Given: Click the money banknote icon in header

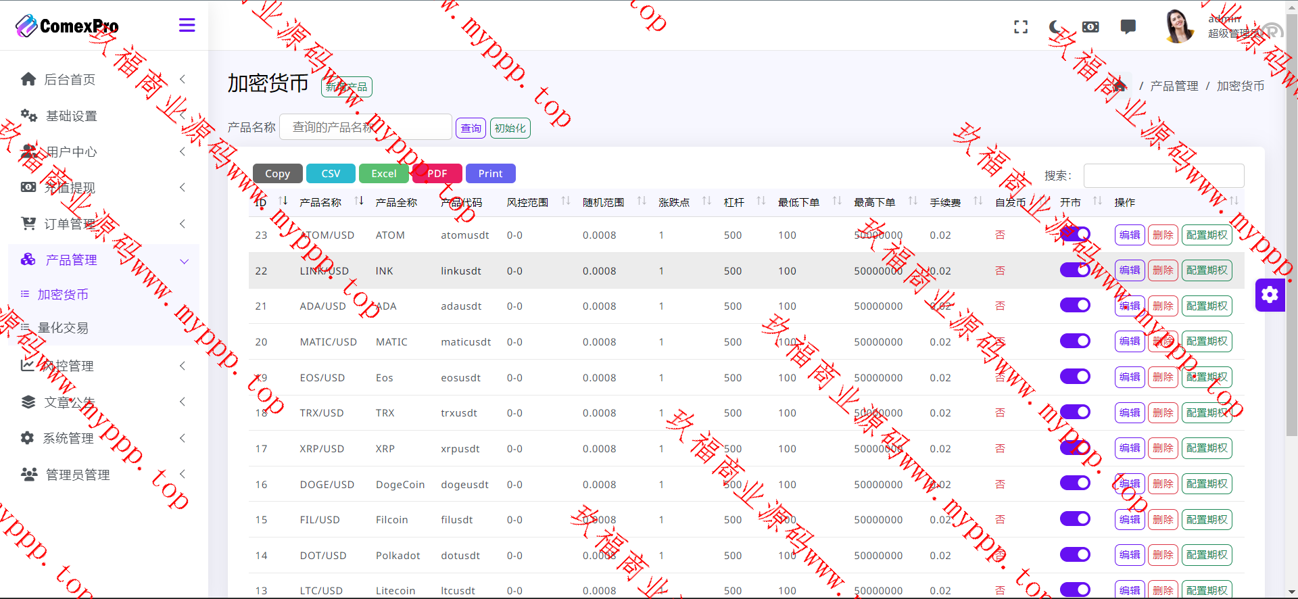Looking at the screenshot, I should coord(1090,27).
